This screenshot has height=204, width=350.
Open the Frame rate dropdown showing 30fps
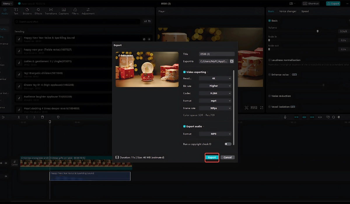click(x=215, y=108)
